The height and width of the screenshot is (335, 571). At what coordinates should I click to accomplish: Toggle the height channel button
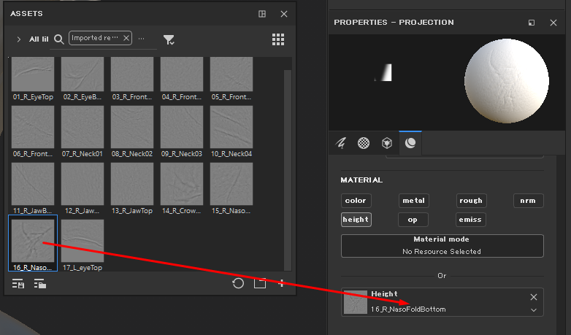tap(356, 220)
